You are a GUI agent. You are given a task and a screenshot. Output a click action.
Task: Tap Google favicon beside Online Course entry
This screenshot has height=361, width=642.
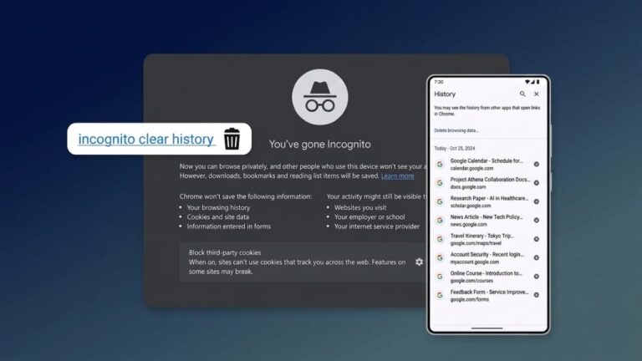click(440, 277)
